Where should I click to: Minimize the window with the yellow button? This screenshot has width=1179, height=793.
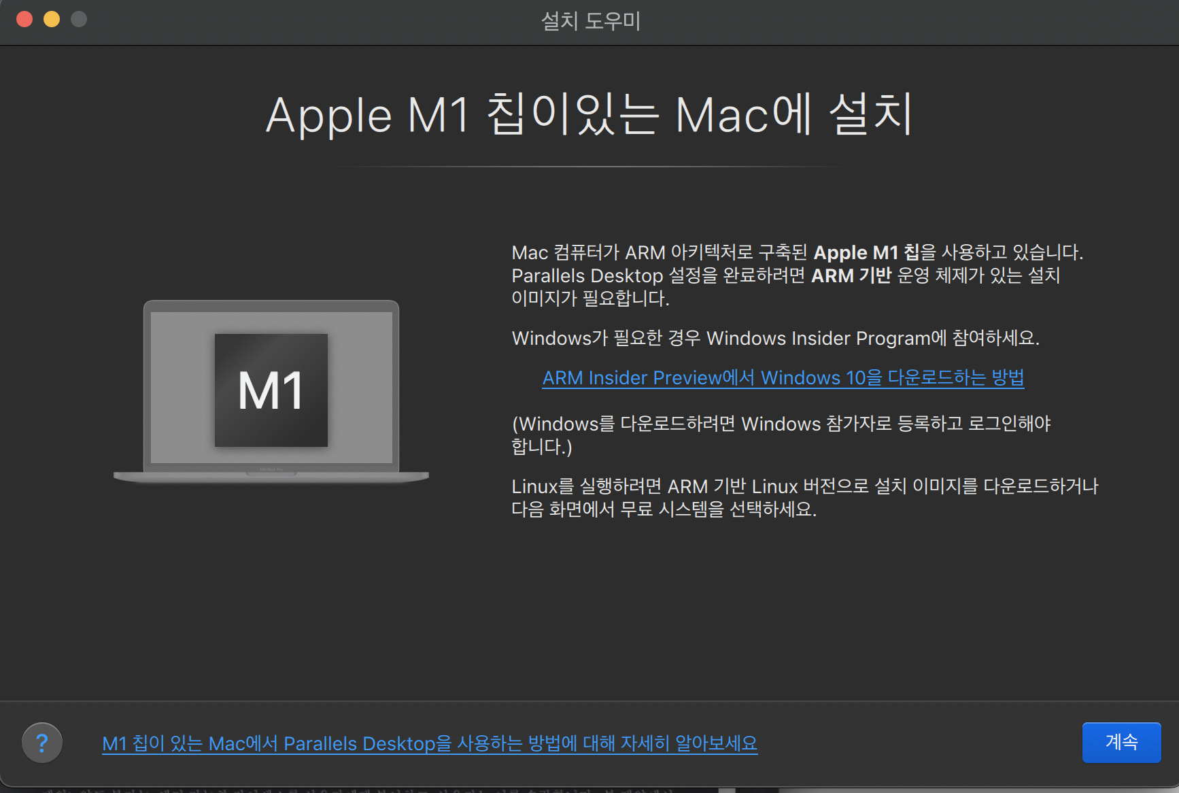click(52, 19)
